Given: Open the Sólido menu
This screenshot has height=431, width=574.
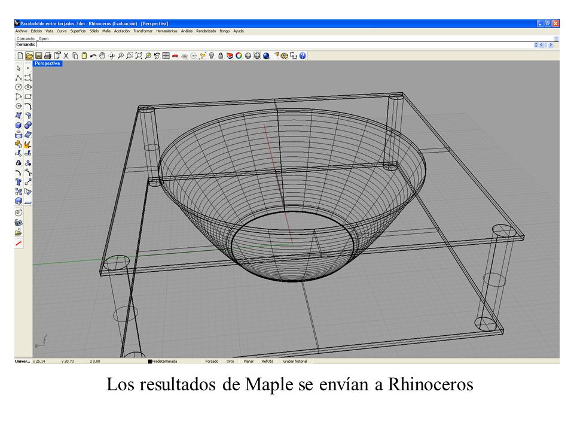Looking at the screenshot, I should tap(94, 31).
